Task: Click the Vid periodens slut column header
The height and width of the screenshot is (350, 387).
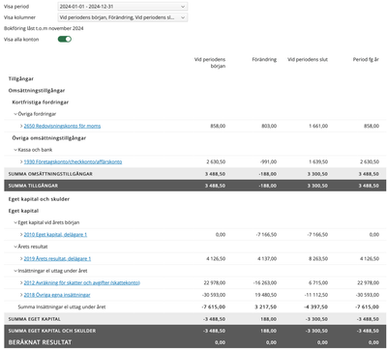Action: [x=308, y=60]
